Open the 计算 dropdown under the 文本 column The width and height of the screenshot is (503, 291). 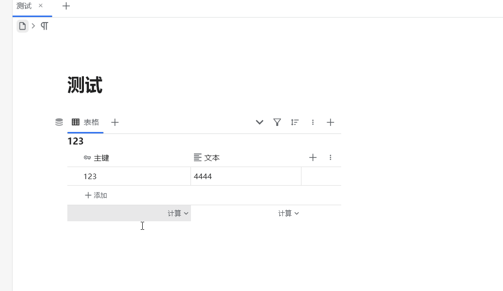coord(288,213)
